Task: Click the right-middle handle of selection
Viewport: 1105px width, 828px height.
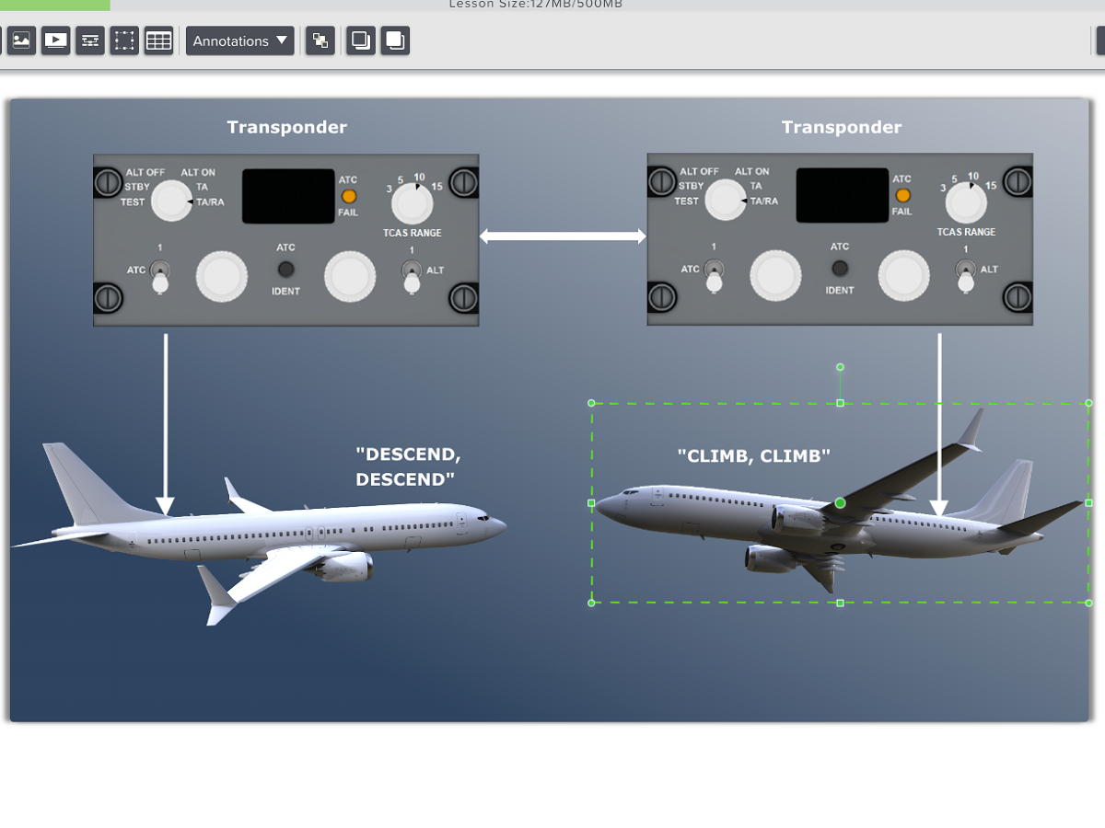Action: (x=1089, y=503)
